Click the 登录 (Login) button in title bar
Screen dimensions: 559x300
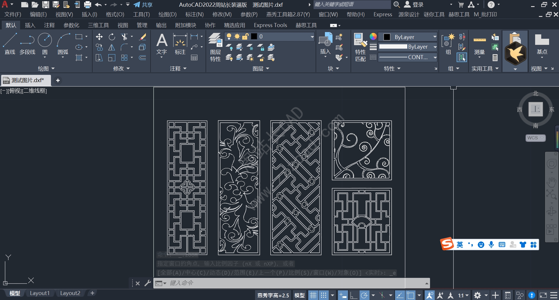tap(417, 4)
